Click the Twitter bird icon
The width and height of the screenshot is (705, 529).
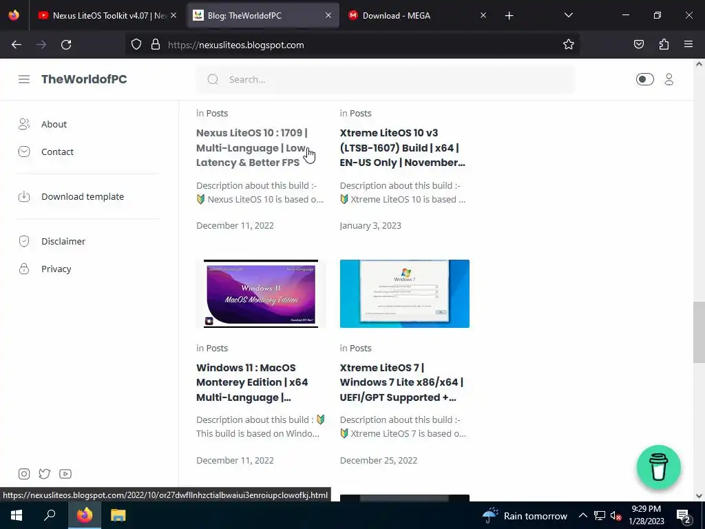pos(45,474)
